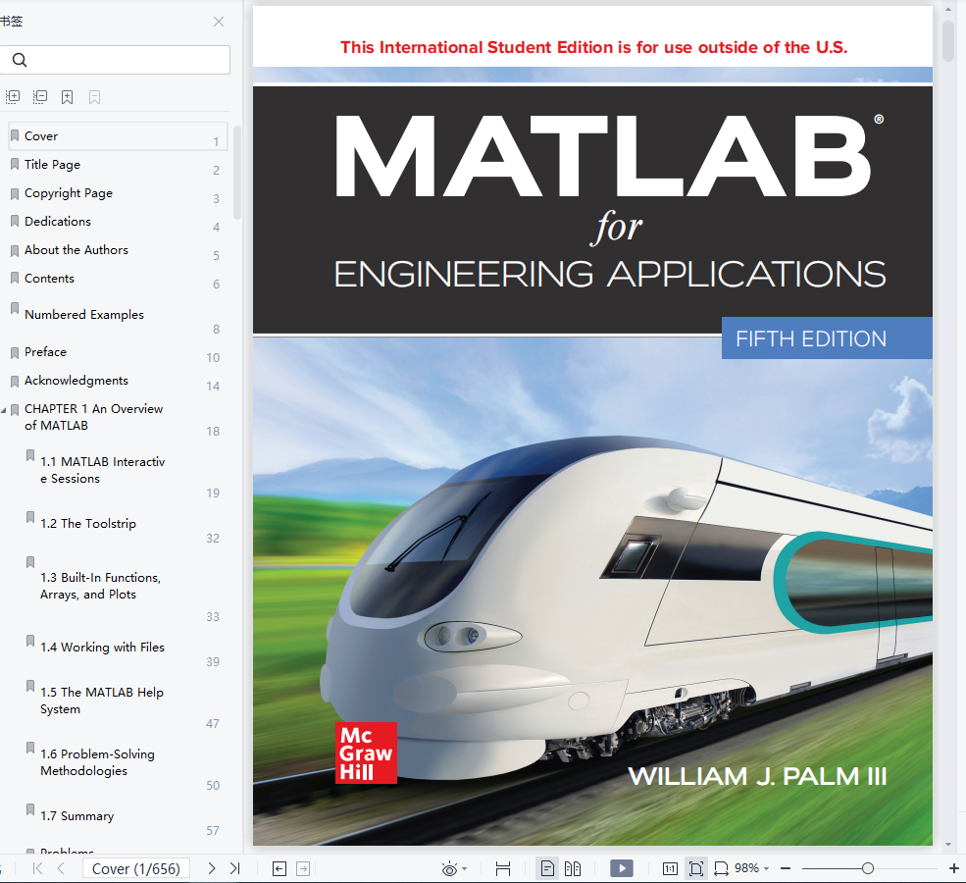Go to 1.6 Problem-Solving Methodologies

click(97, 762)
